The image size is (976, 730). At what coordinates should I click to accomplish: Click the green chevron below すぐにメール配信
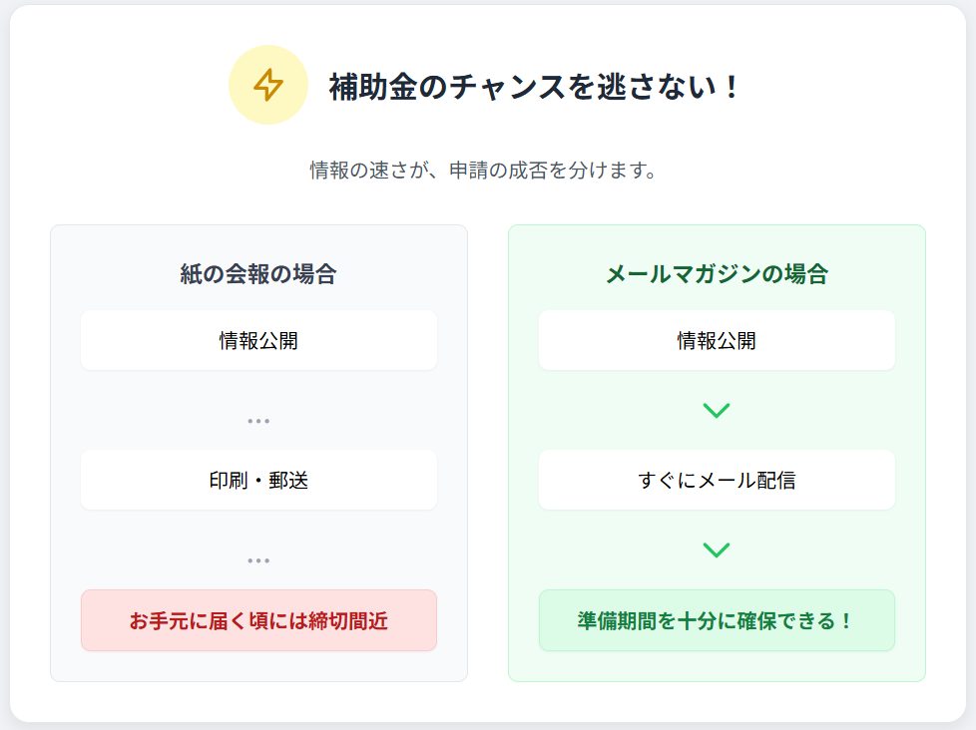tap(717, 549)
